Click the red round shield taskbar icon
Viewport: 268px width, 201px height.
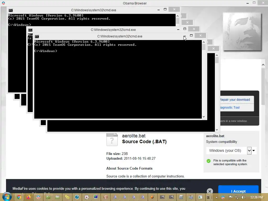[106, 197]
